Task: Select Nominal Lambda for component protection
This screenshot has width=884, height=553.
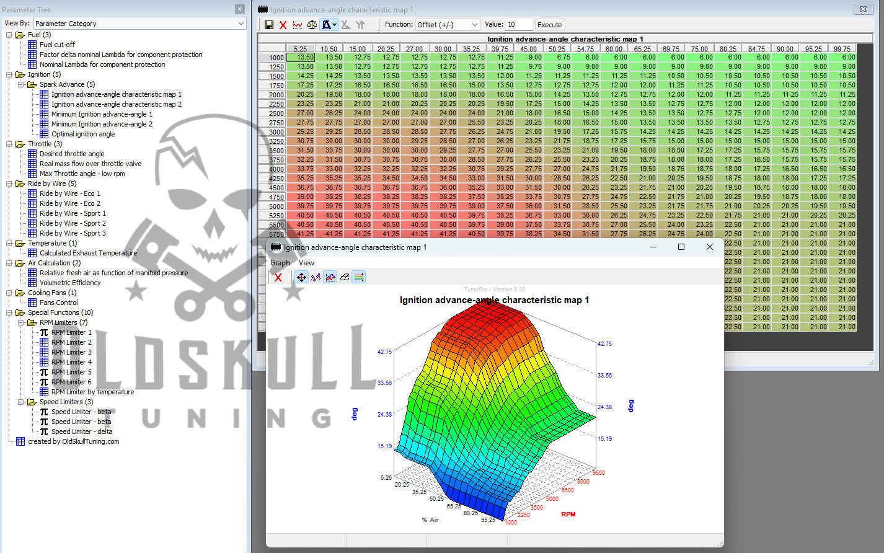Action: [102, 64]
